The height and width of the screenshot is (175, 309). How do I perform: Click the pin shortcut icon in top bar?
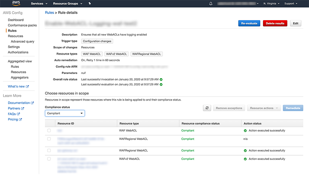point(90,3)
